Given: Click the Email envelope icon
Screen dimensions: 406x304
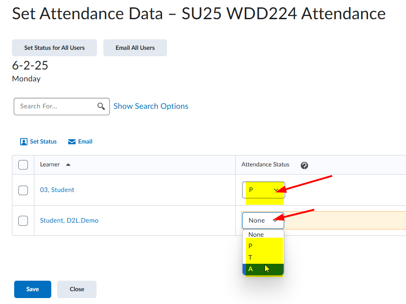Looking at the screenshot, I should tap(72, 142).
